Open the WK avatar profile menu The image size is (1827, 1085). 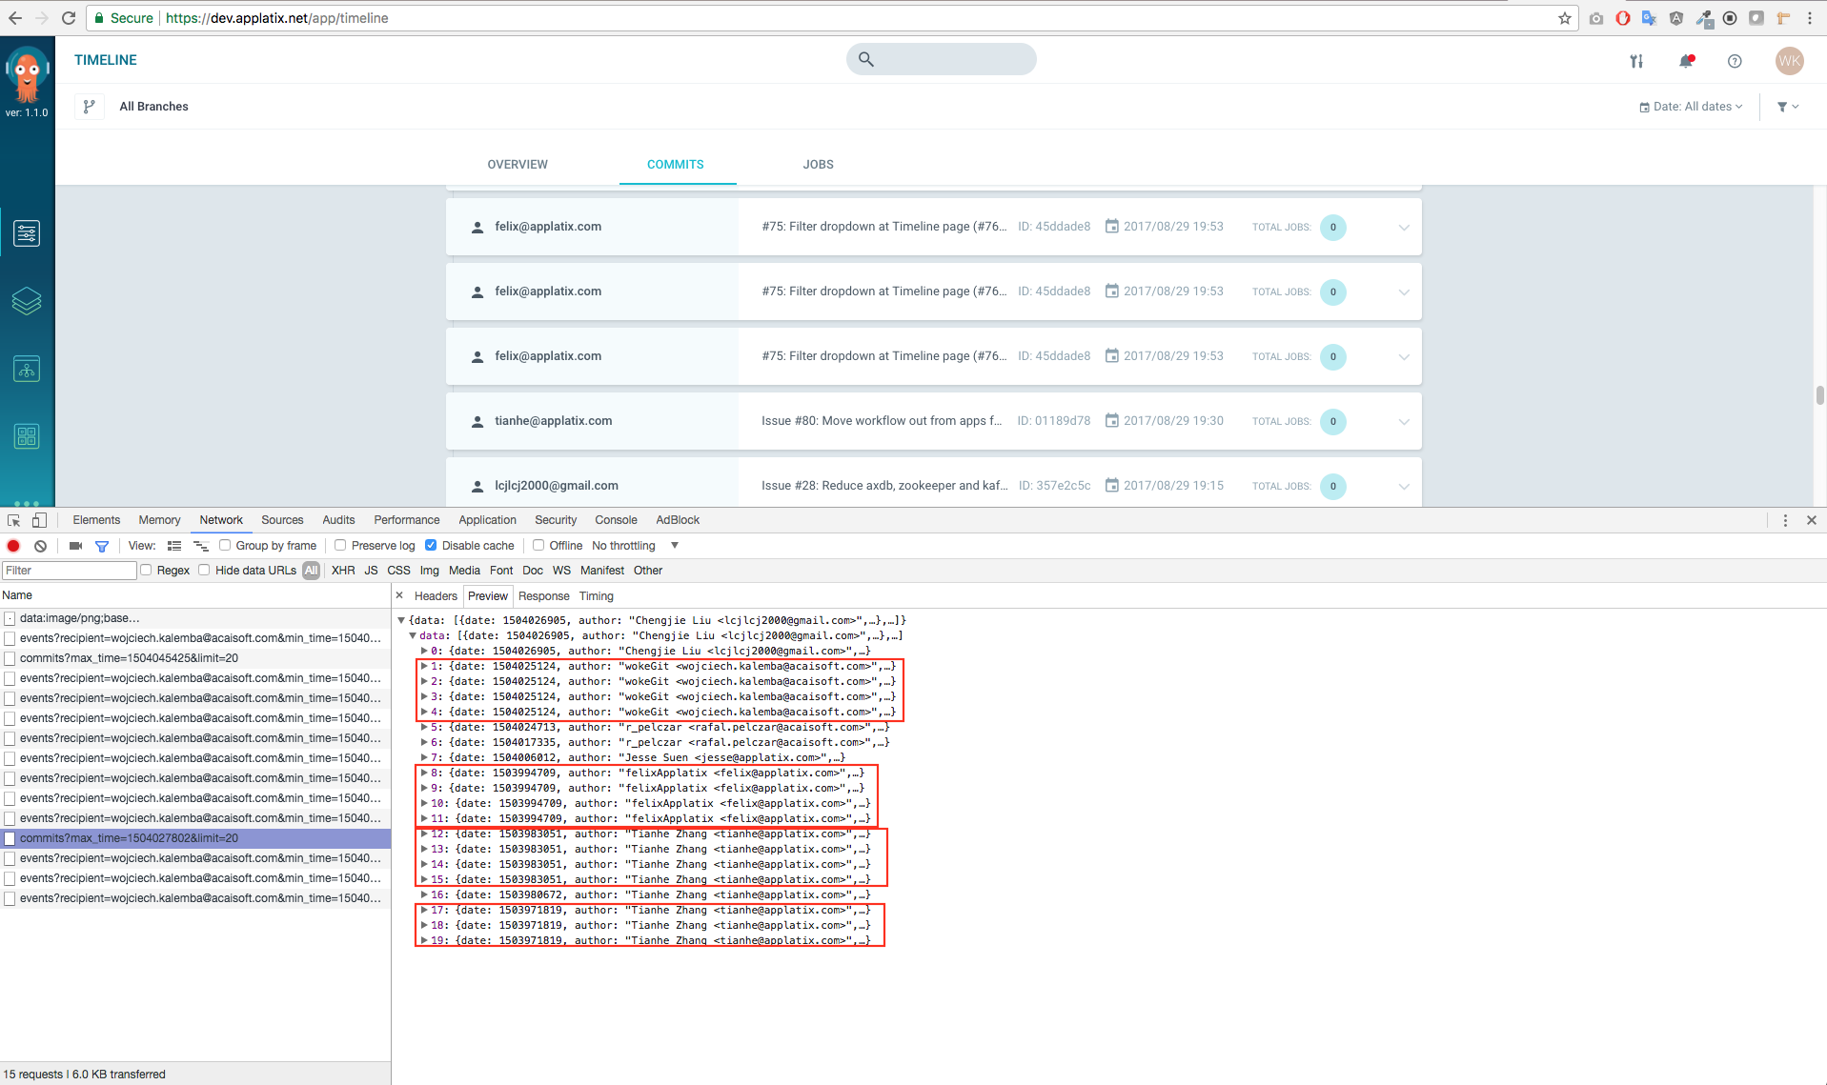[1789, 61]
